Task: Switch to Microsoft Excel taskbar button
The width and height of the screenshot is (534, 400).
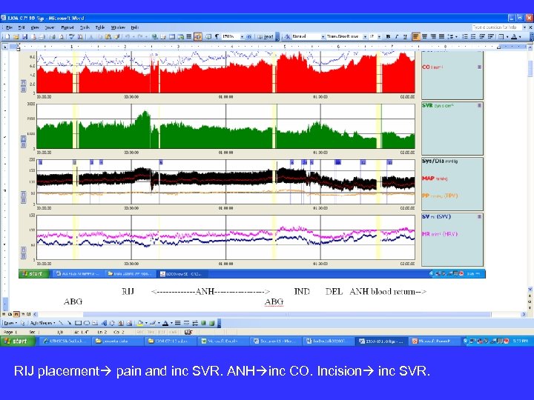Action: pyautogui.click(x=223, y=341)
